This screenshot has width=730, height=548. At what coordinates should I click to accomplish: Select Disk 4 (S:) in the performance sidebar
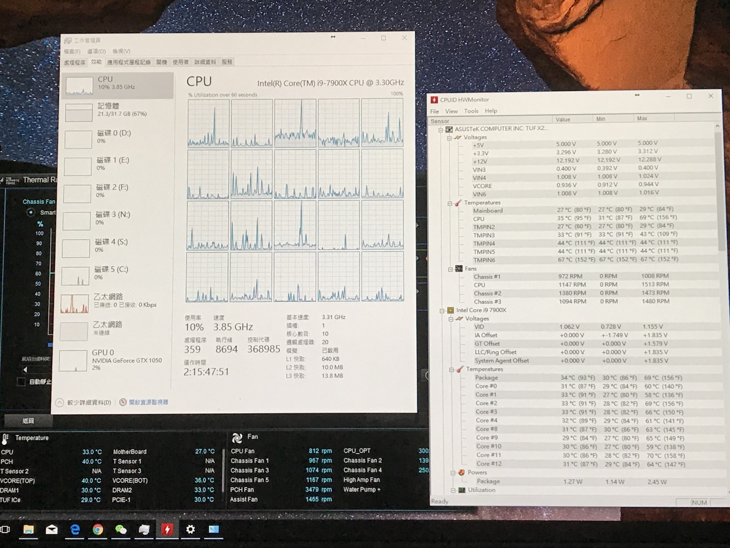(115, 247)
